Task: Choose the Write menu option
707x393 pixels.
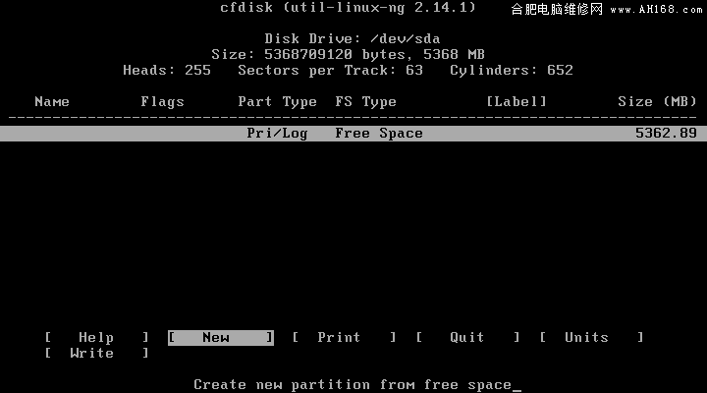Action: click(96, 354)
